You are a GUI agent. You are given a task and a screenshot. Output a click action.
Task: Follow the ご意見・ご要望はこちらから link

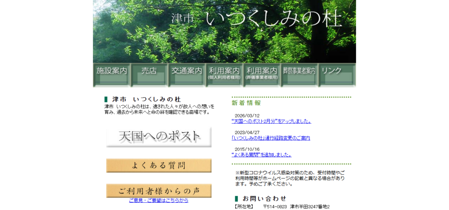tap(158, 201)
